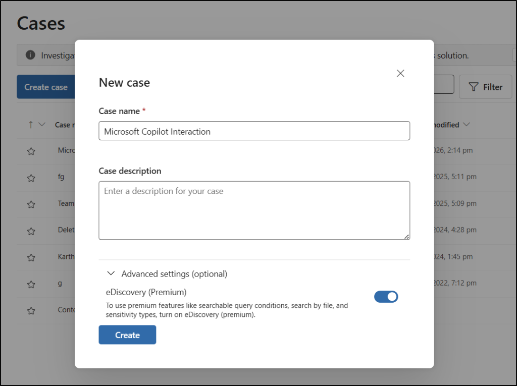Viewport: 517px width, 386px height.
Task: Click the case name g
Action: click(x=60, y=284)
